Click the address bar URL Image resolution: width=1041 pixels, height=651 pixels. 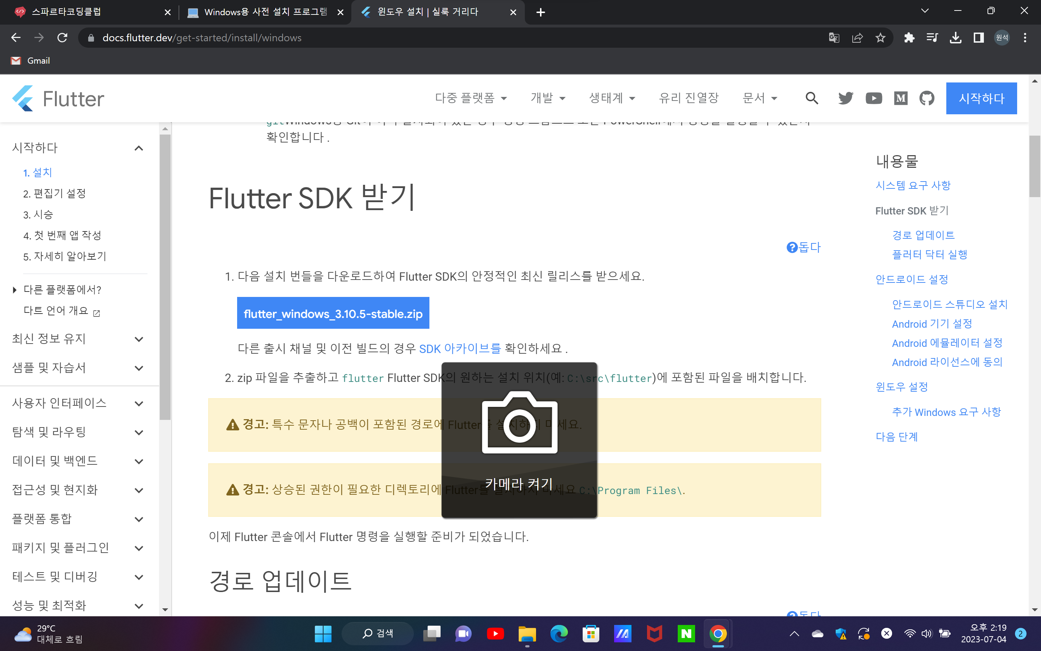(x=202, y=38)
